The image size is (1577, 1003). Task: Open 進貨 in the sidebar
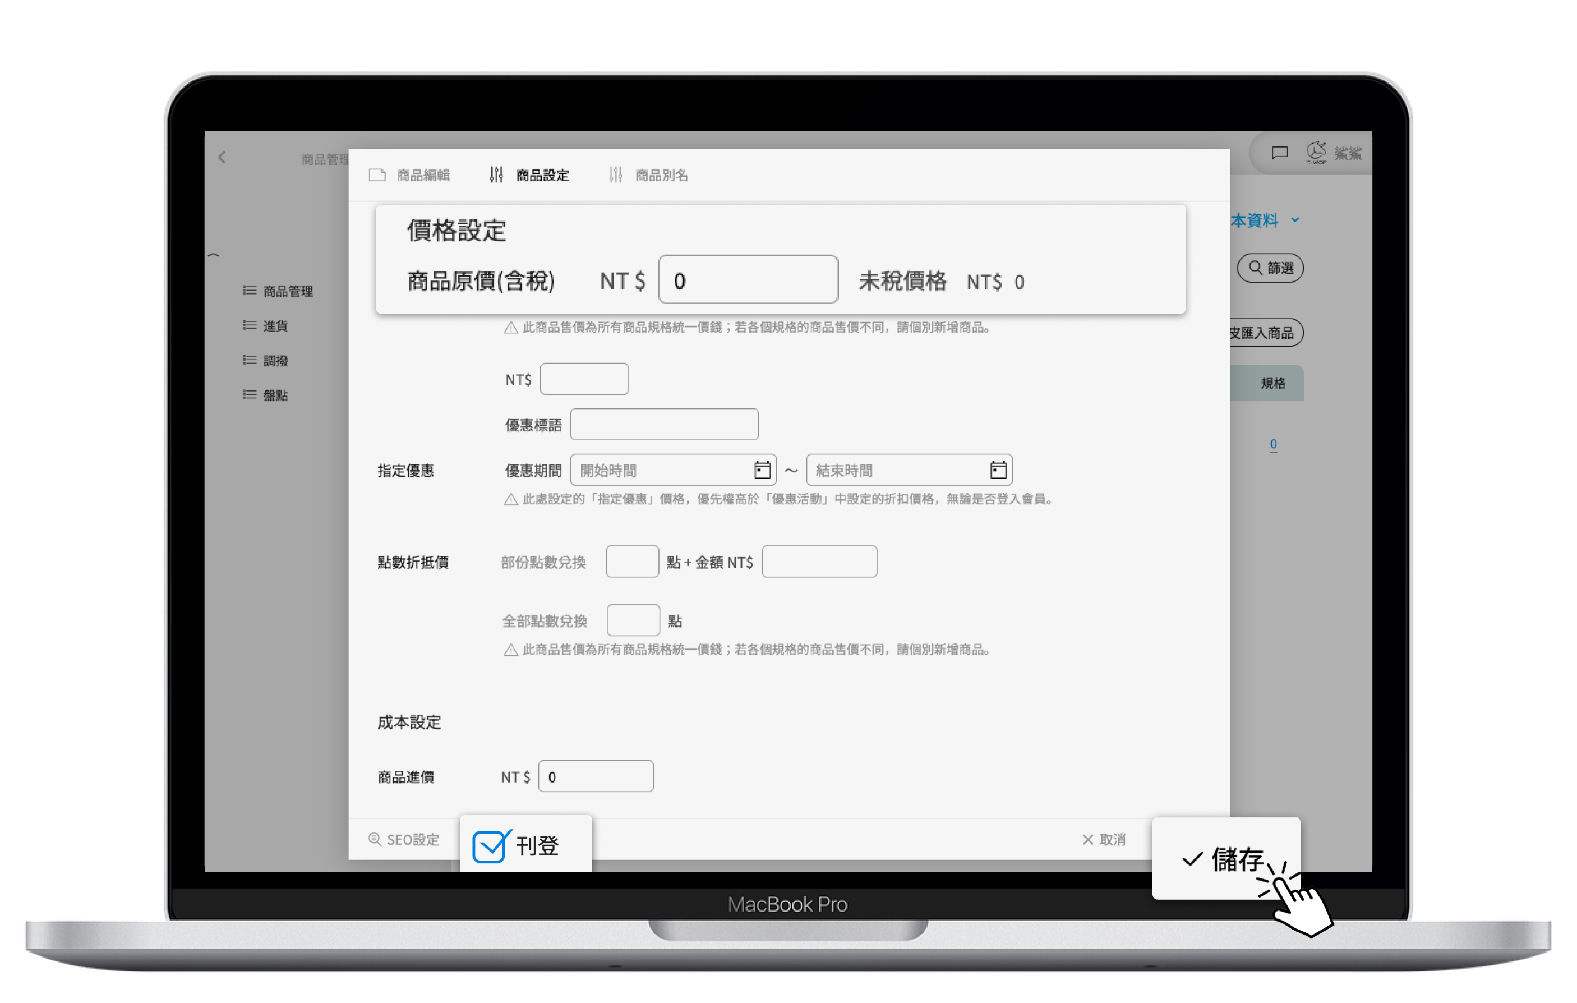tap(274, 325)
